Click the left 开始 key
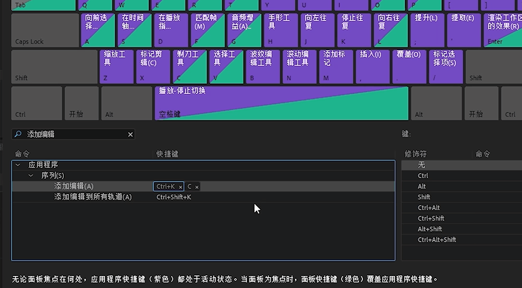522x288 pixels. pos(82,103)
